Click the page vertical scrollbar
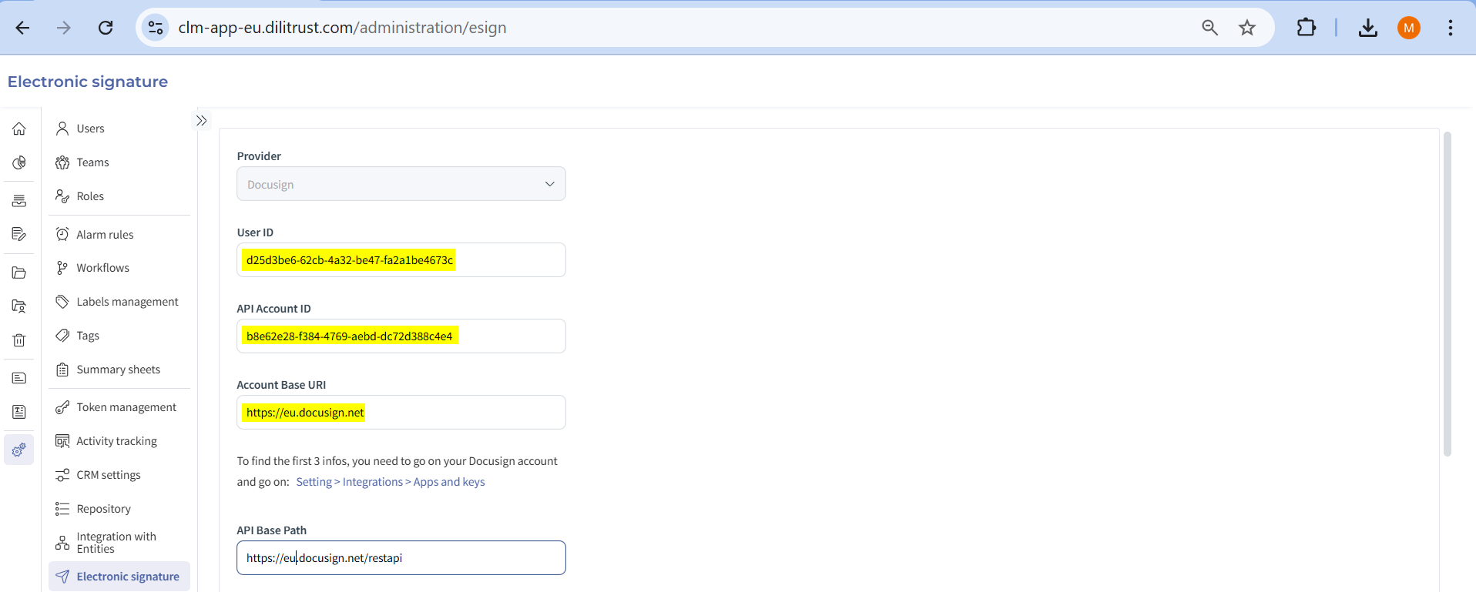The height and width of the screenshot is (592, 1476). pyautogui.click(x=1447, y=294)
